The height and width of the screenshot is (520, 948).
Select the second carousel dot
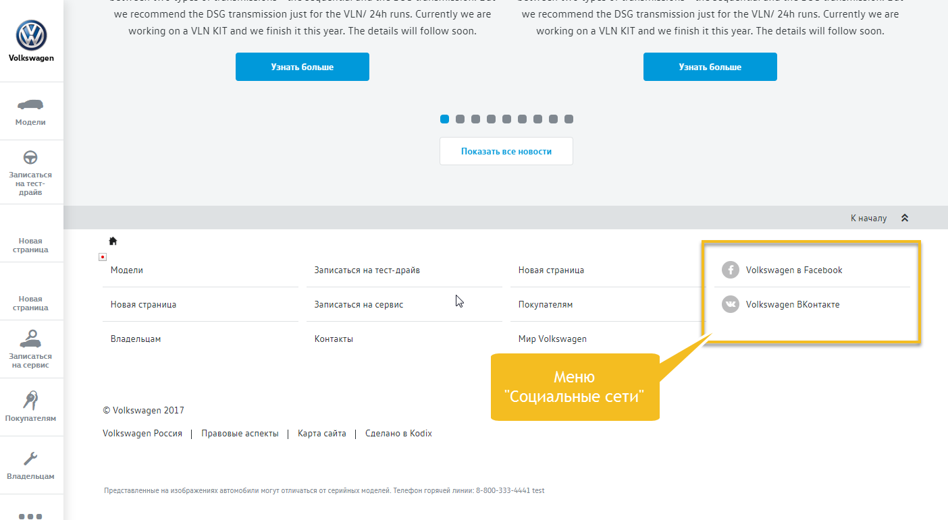coord(460,119)
